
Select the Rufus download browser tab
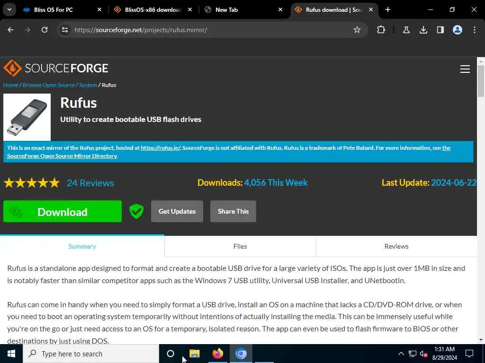pos(334,9)
